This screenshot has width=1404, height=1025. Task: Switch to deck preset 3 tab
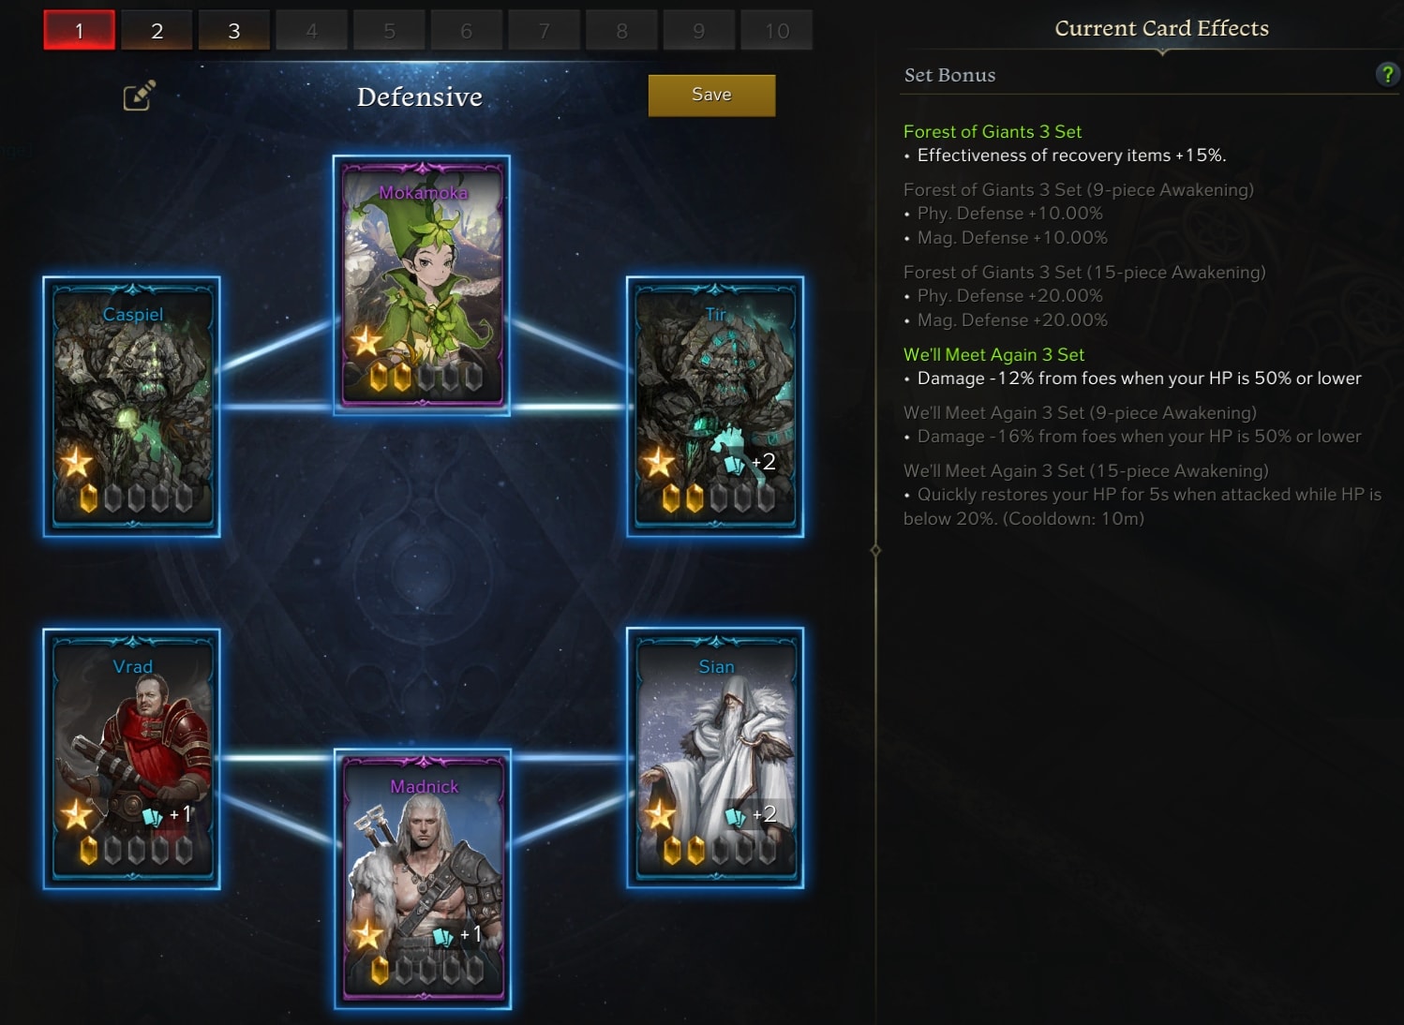click(234, 31)
